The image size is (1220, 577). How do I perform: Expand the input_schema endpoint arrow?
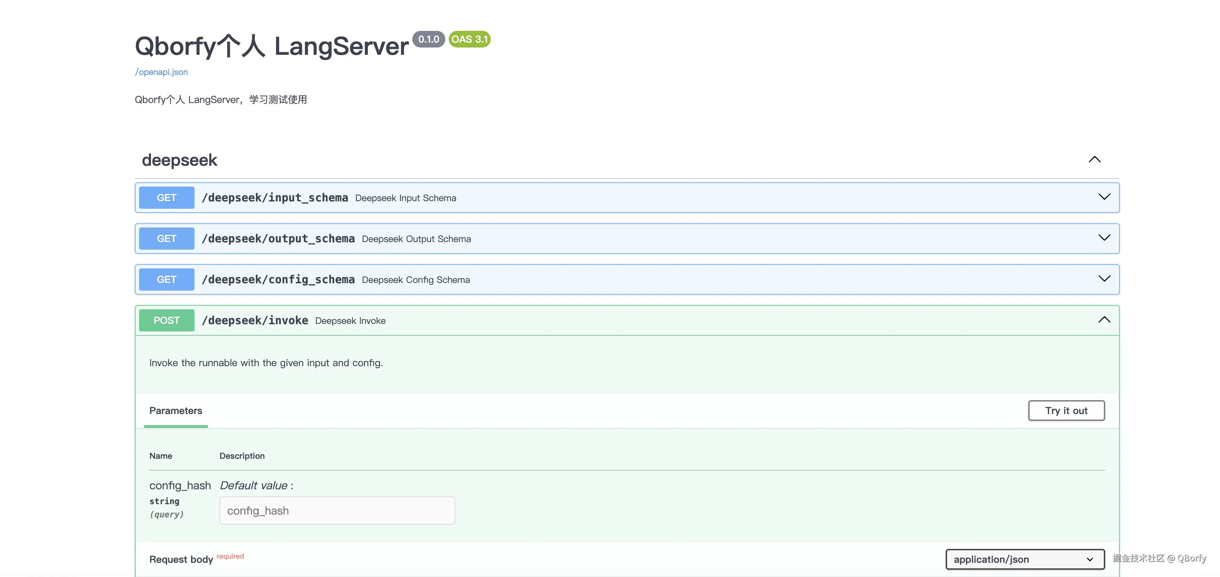[x=1104, y=197]
